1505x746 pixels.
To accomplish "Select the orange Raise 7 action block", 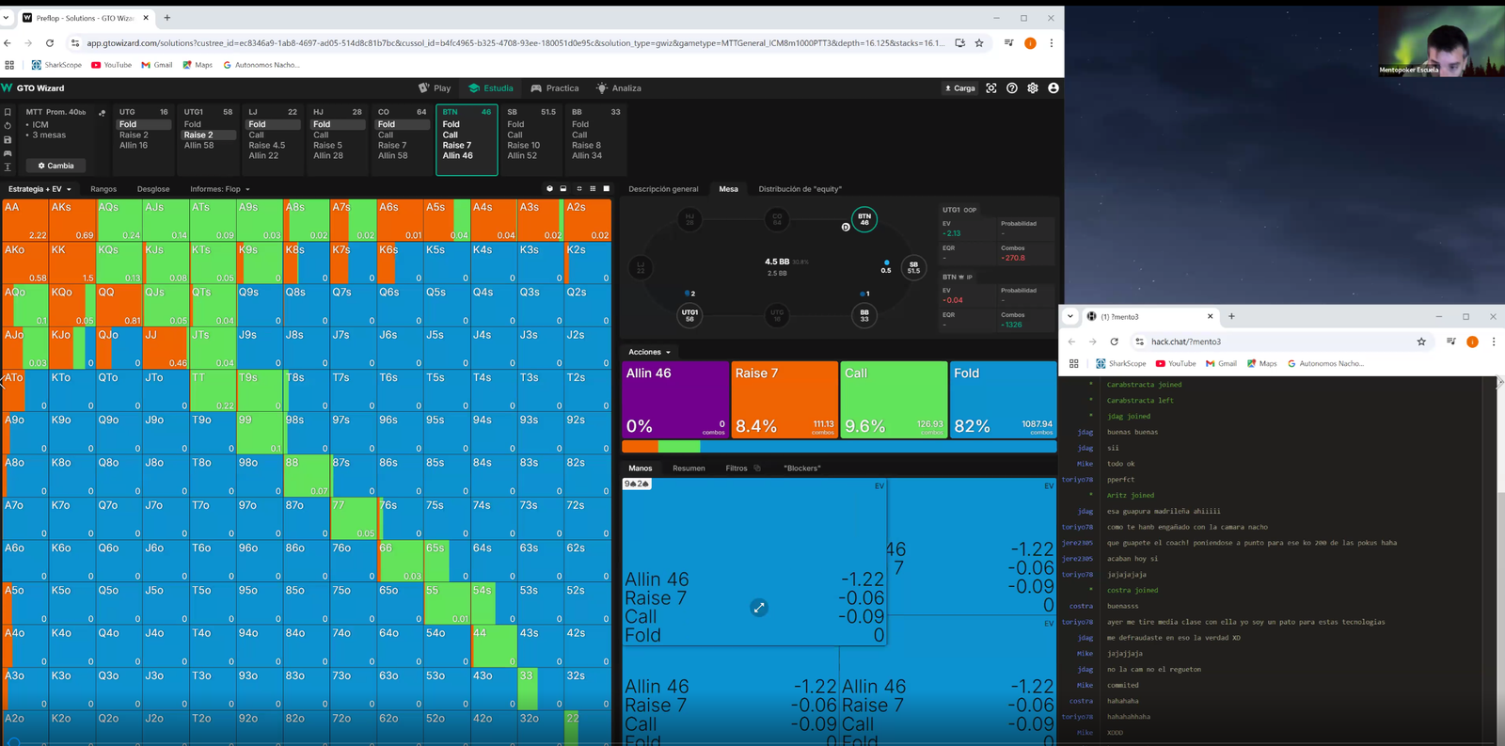I will 784,400.
